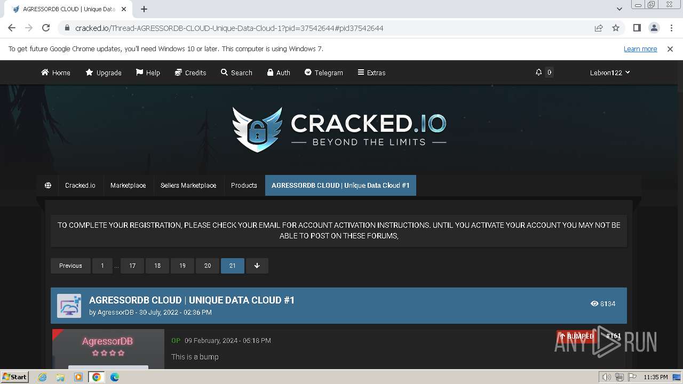The height and width of the screenshot is (384, 683).
Task: Open the tab search chevron
Action: pos(620,9)
